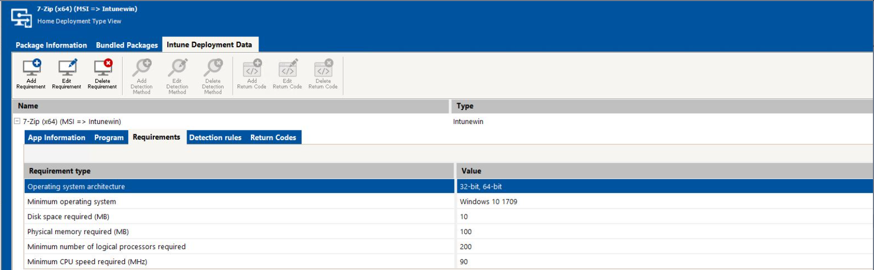The image size is (874, 270).
Task: Click the Delete Return Code icon
Action: pos(323,68)
